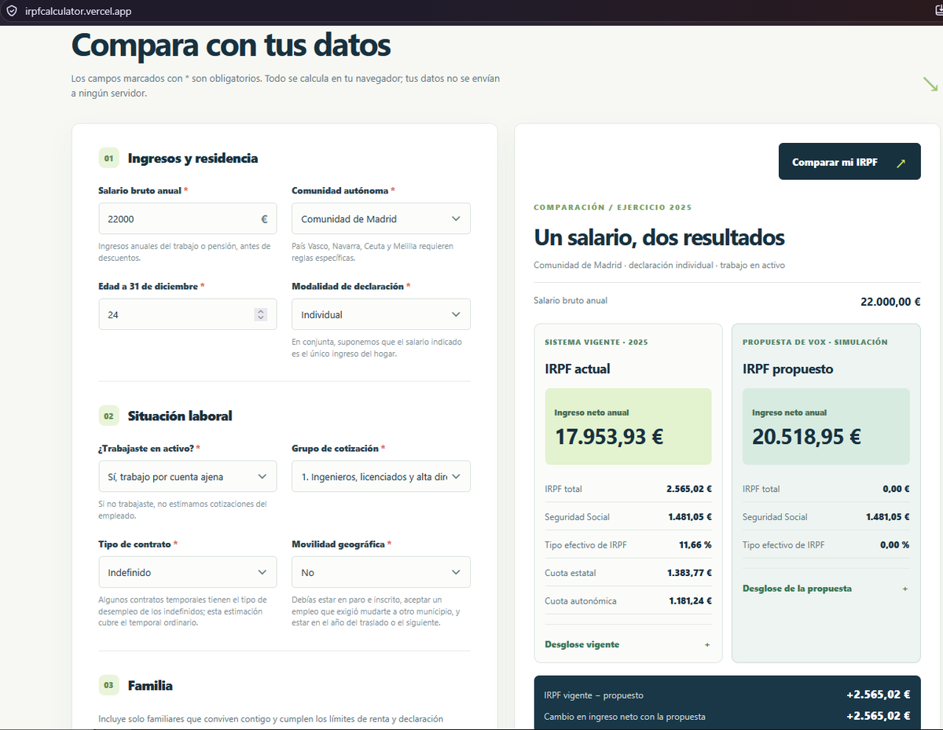
Task: Click the IRPF actual card title
Action: tap(578, 369)
